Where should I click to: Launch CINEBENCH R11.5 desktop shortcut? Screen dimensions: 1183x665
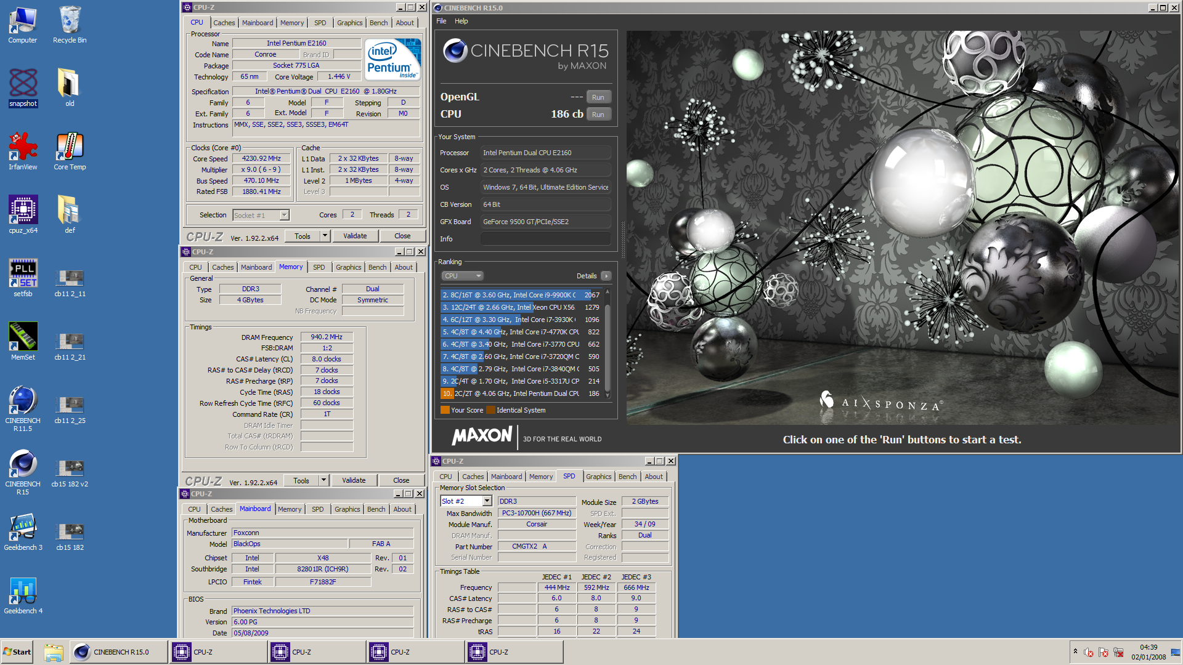coord(23,408)
